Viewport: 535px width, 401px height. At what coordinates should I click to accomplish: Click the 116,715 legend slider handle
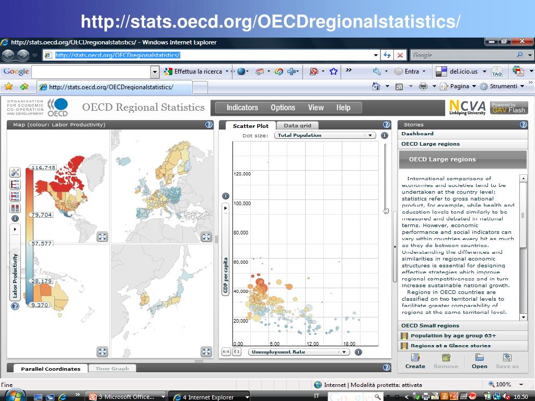click(x=42, y=168)
